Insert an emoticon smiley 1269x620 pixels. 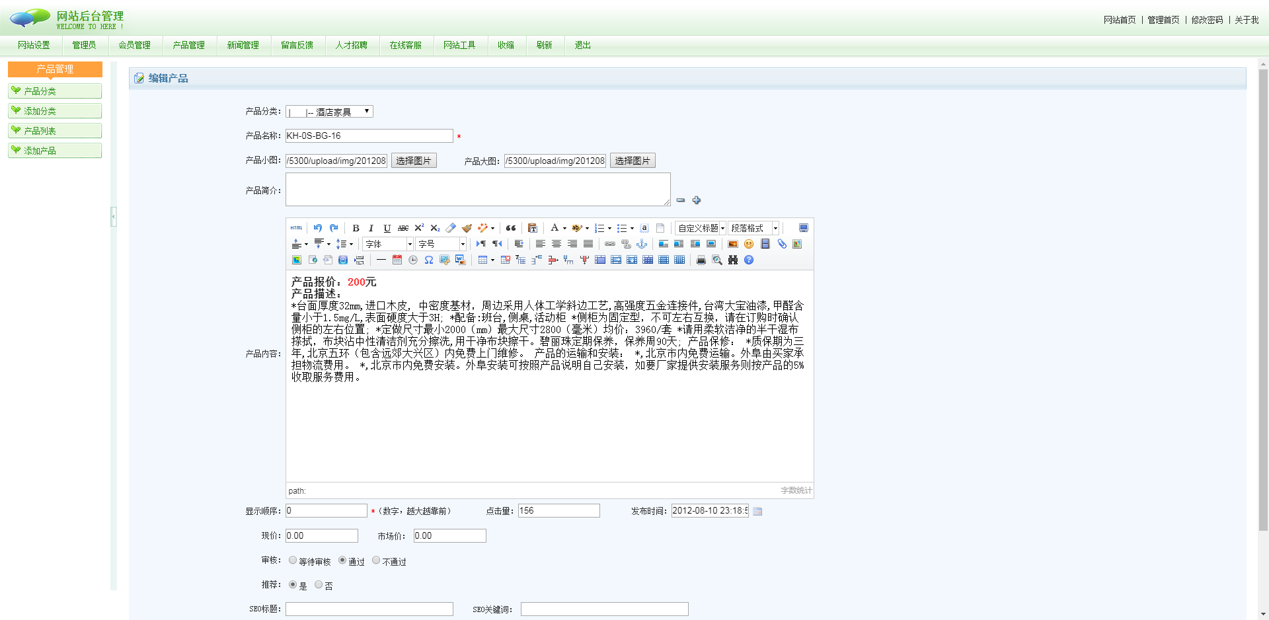749,244
